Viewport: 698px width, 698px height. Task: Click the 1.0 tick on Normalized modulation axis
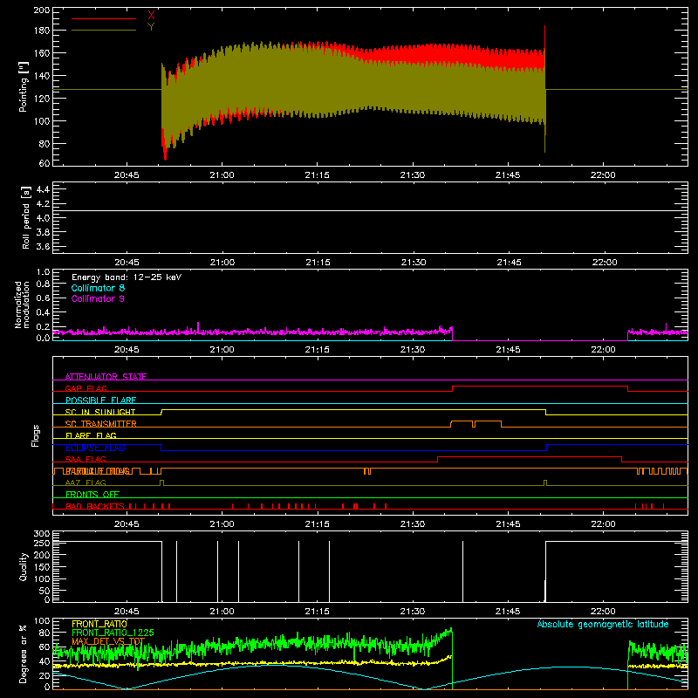[43, 272]
